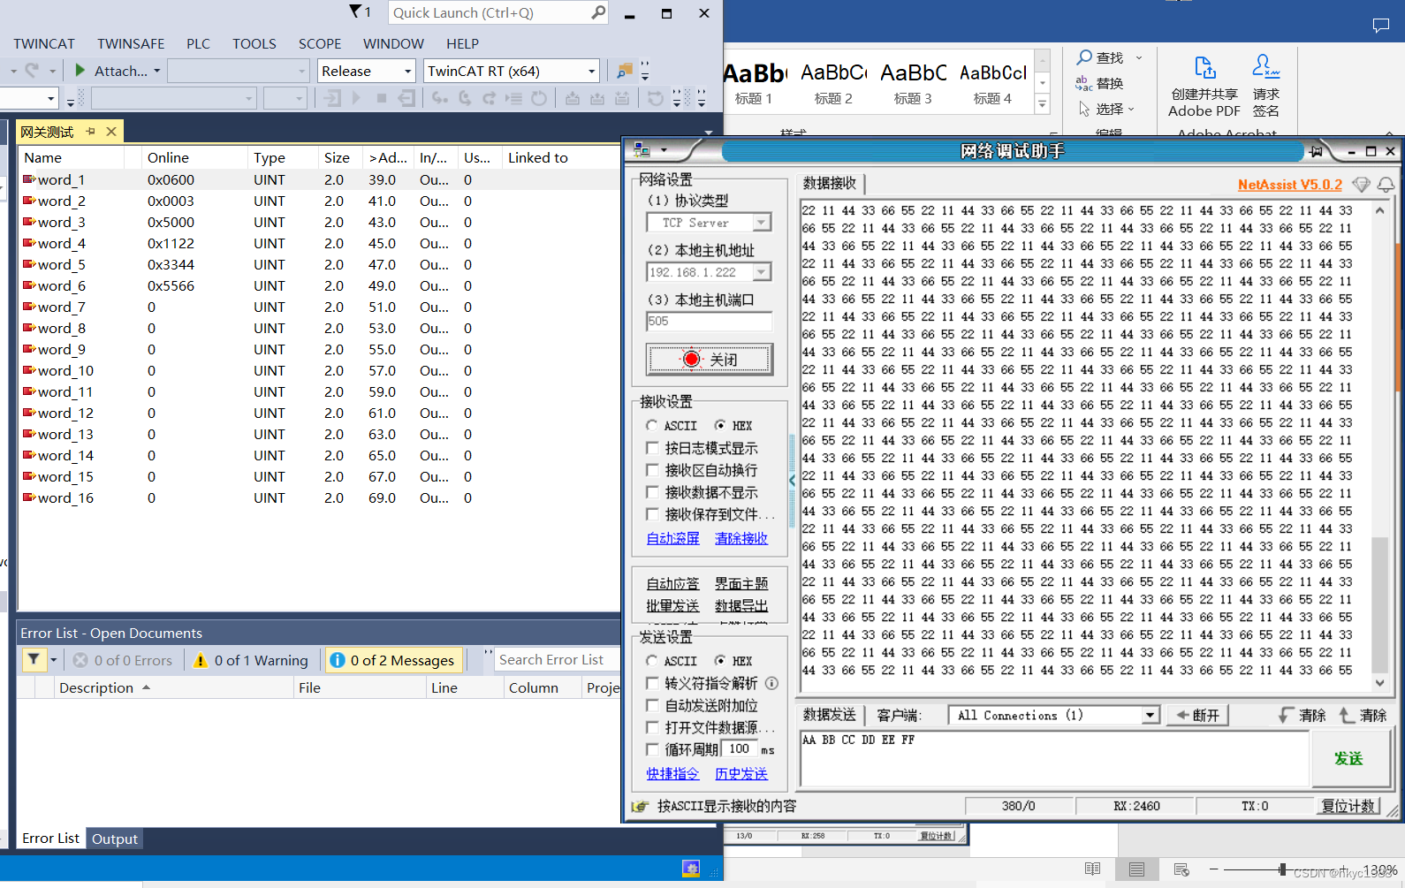Click the 断开 disconnect button
The image size is (1405, 888).
pyautogui.click(x=1197, y=715)
